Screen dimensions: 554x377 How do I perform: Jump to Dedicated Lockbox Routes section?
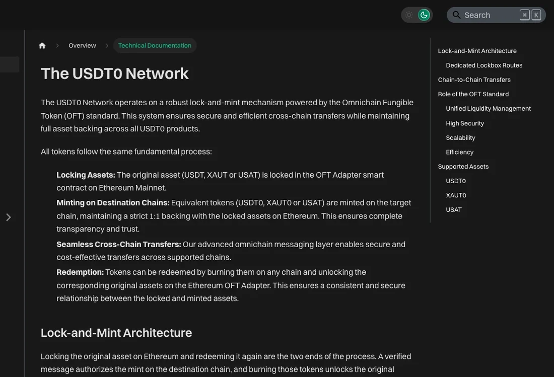click(x=484, y=65)
